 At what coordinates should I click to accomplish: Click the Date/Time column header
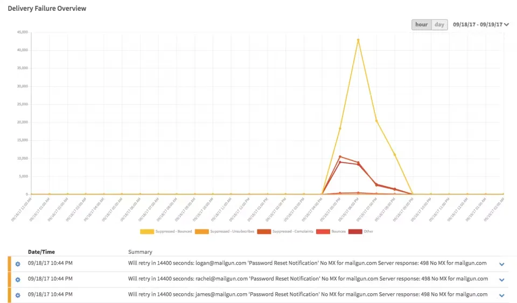[41, 252]
